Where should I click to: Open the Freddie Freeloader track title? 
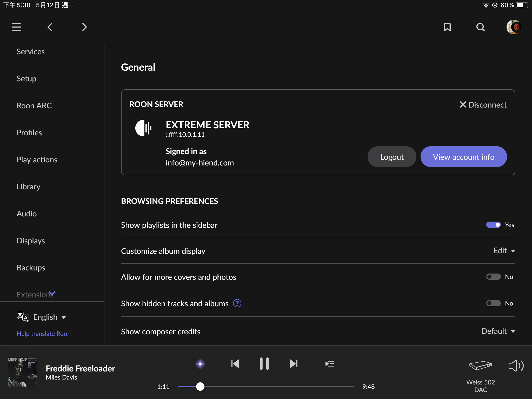pos(80,368)
